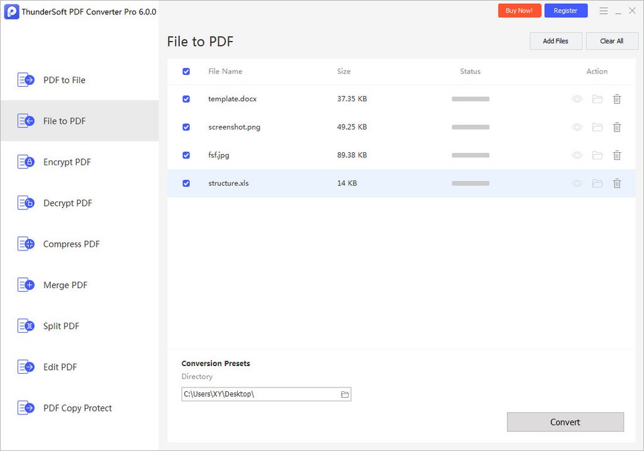Start conversion with Convert button
Viewport: 644px width, 451px height.
point(565,422)
